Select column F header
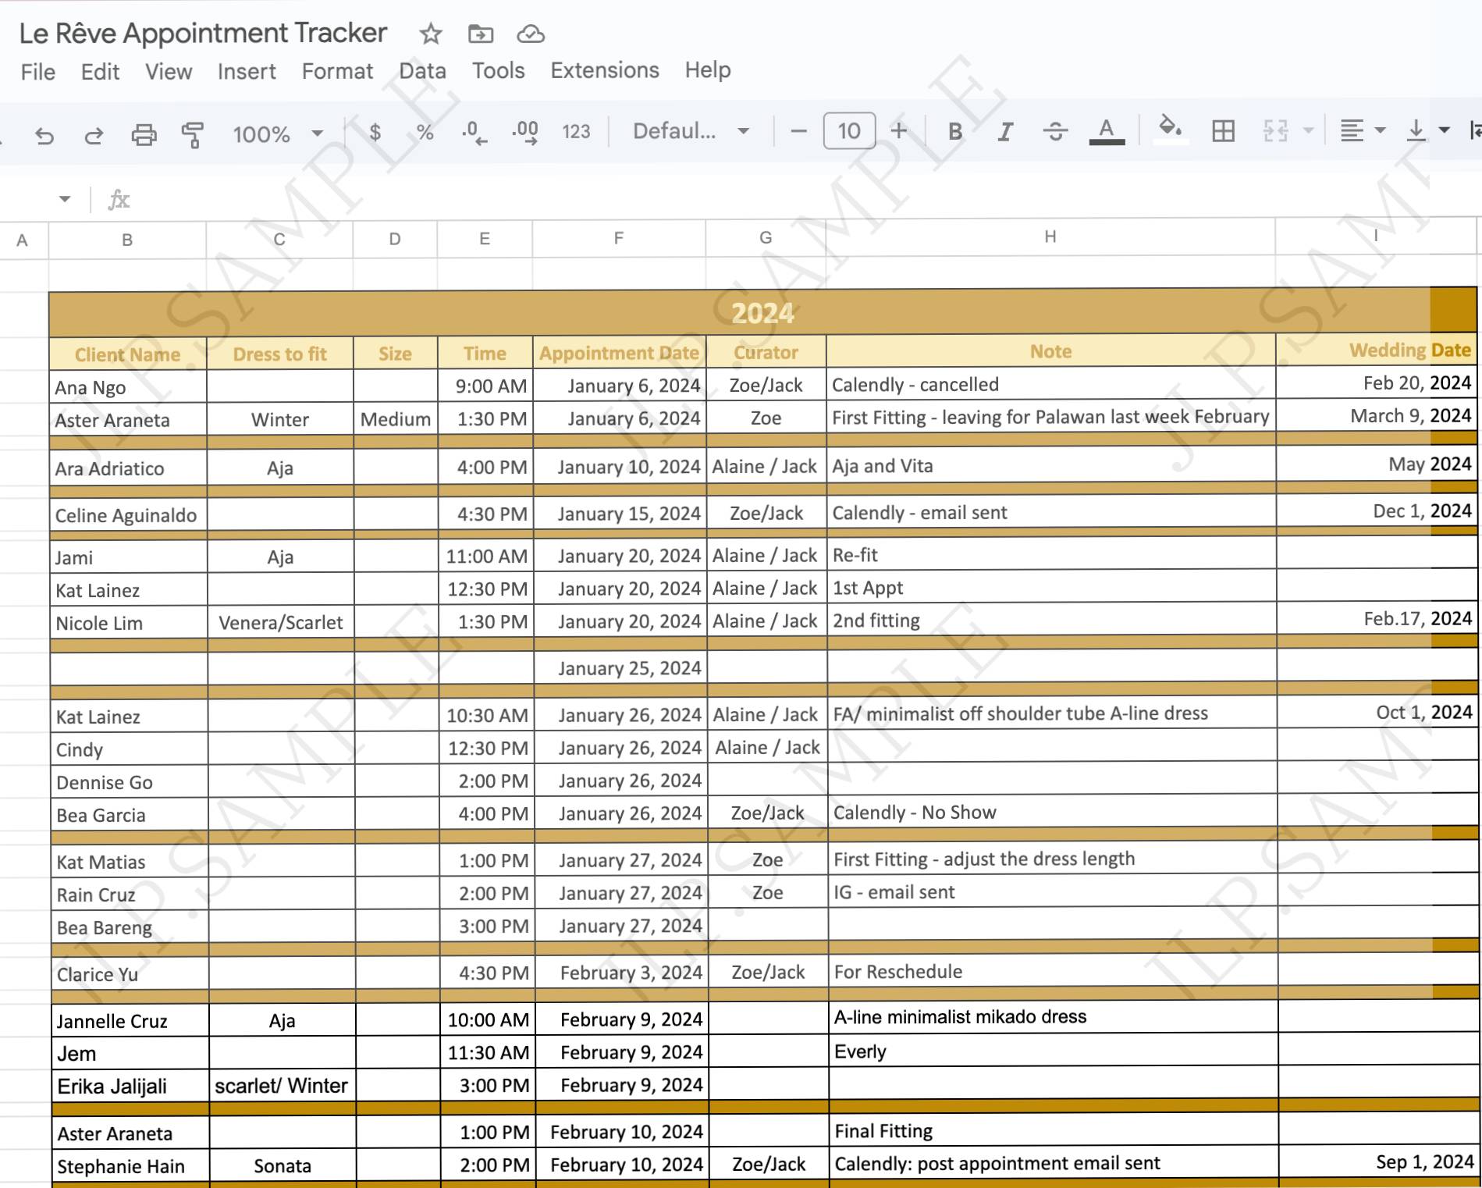 point(619,238)
